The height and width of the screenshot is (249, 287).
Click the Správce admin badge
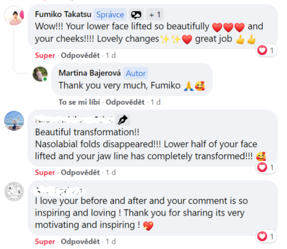tap(110, 14)
